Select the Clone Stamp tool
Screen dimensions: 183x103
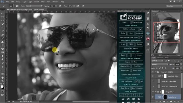(x=3, y=42)
